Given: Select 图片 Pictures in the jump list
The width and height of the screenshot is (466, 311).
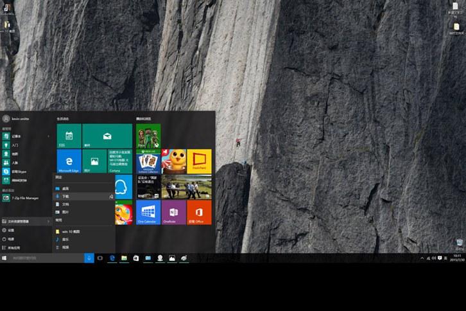Looking at the screenshot, I should coord(84,212).
